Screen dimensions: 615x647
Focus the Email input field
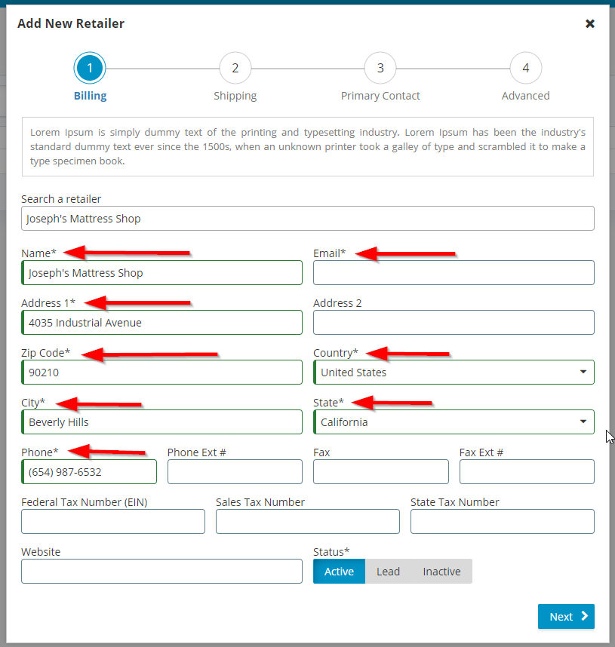(454, 273)
